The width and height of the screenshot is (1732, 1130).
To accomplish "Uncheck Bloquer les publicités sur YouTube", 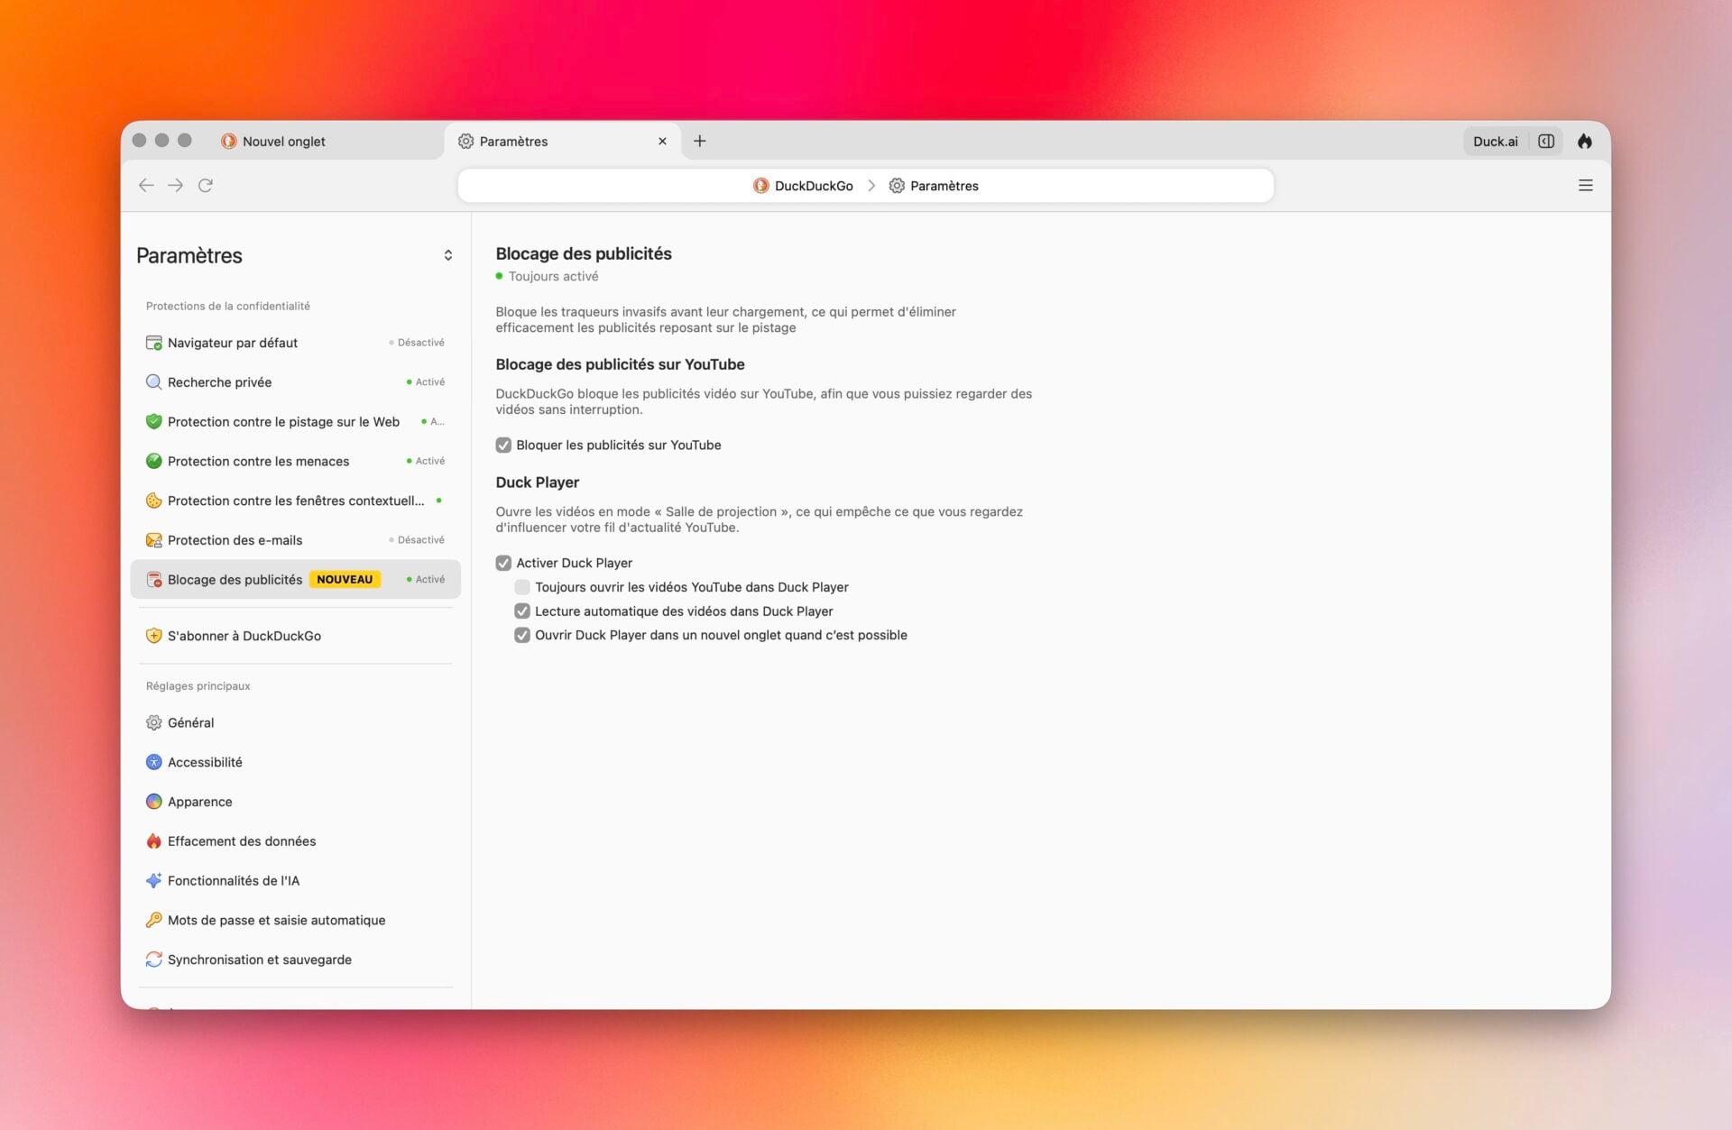I will [503, 446].
